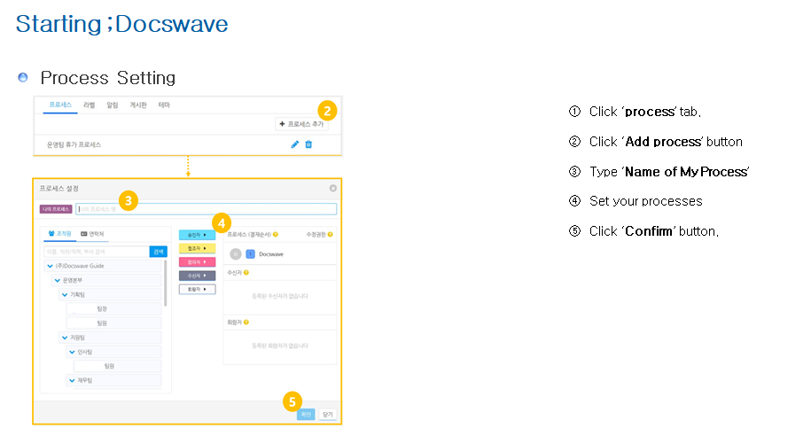Click the pencil edit icon for 운영팀 휴가 프로세스

pyautogui.click(x=295, y=144)
